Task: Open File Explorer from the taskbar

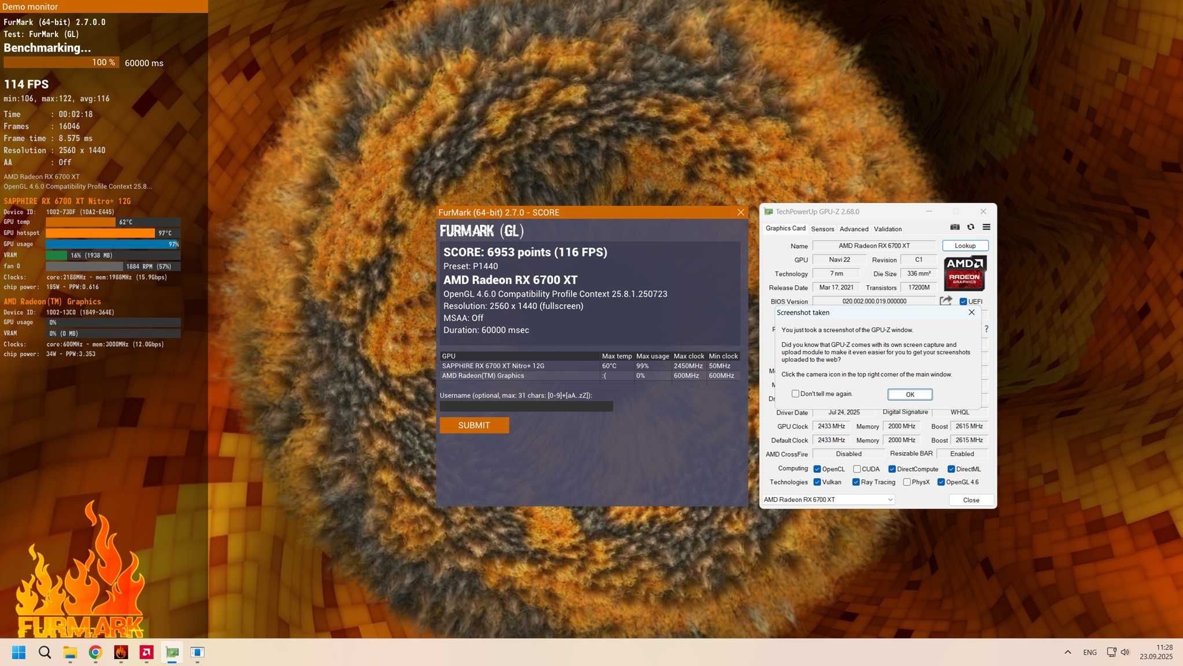Action: click(x=70, y=652)
